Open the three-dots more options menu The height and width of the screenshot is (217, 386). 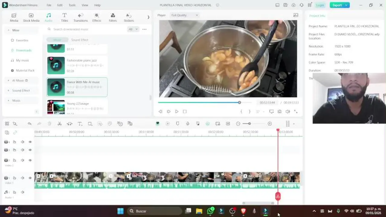(144, 29)
